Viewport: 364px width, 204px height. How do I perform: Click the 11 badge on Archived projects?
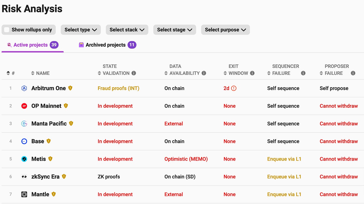[132, 45]
